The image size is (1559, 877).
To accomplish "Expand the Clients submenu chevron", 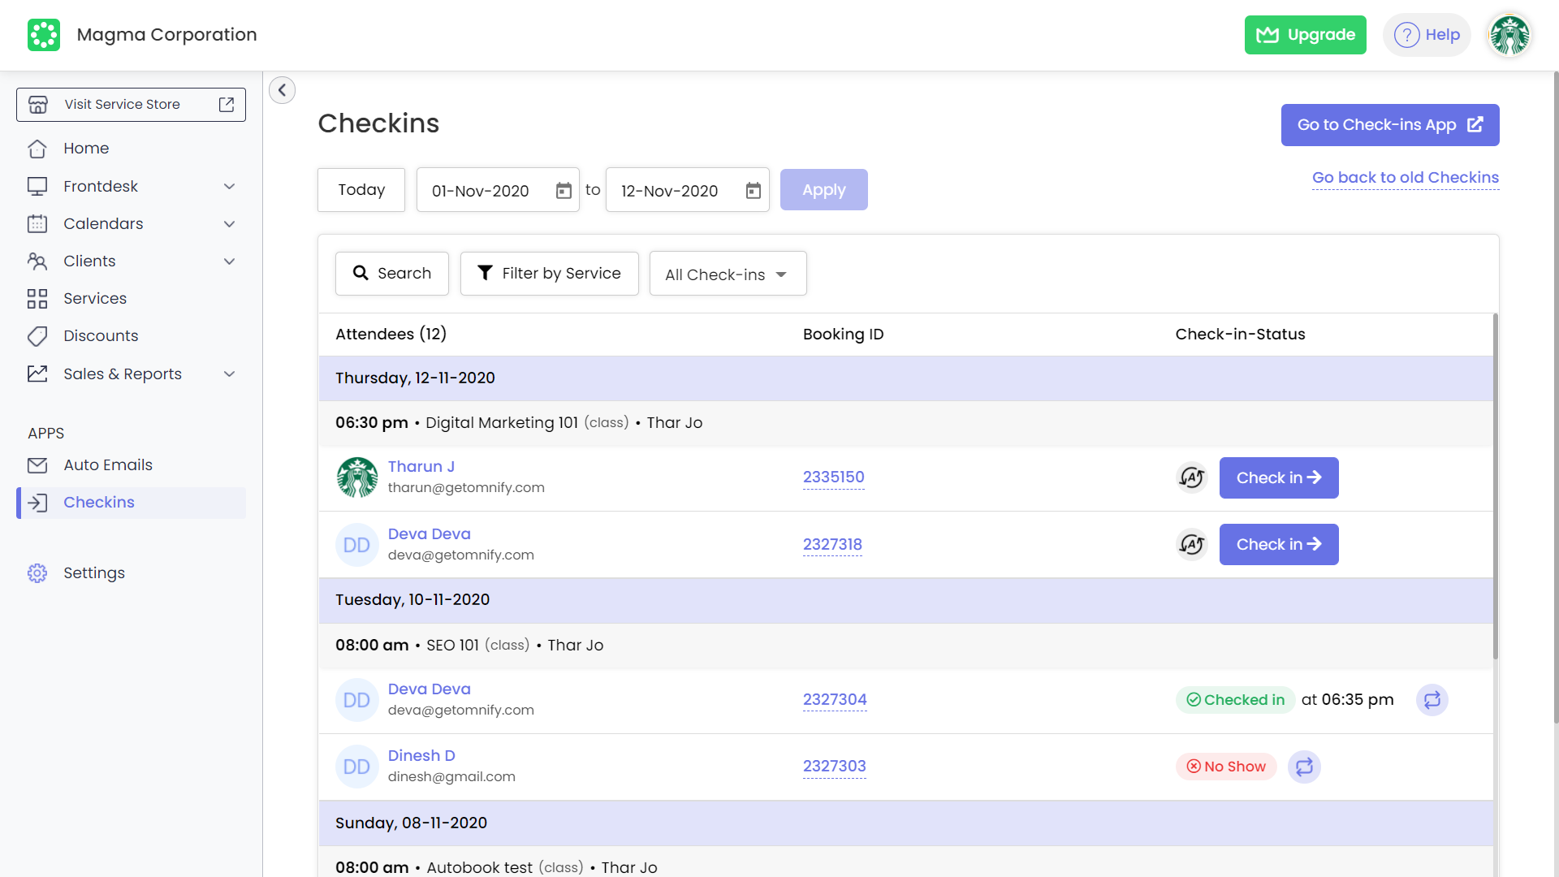I will pyautogui.click(x=229, y=261).
